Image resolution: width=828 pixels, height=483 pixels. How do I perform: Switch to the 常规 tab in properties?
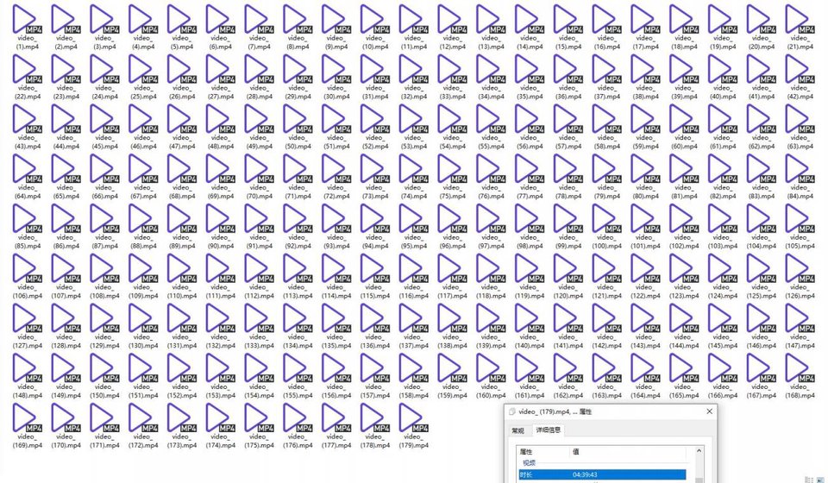click(517, 430)
